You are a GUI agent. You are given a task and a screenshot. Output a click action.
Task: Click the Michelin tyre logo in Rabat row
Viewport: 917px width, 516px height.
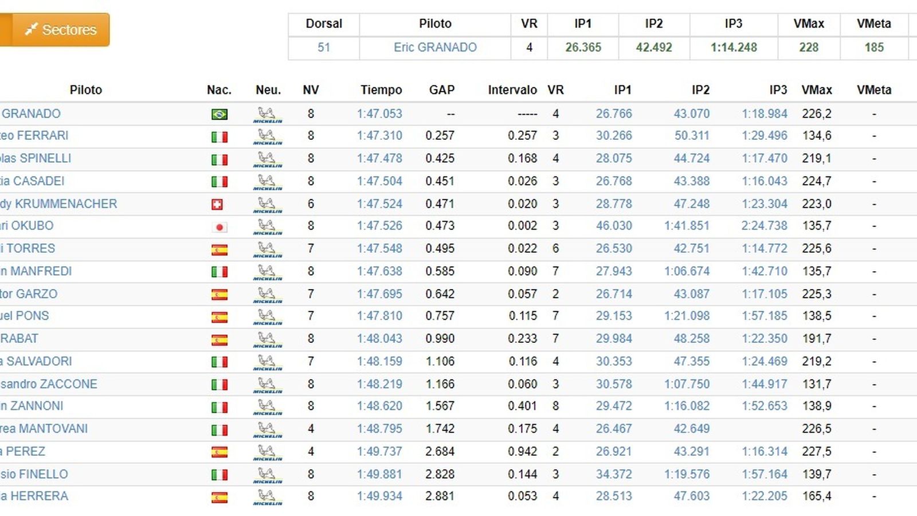tap(267, 339)
